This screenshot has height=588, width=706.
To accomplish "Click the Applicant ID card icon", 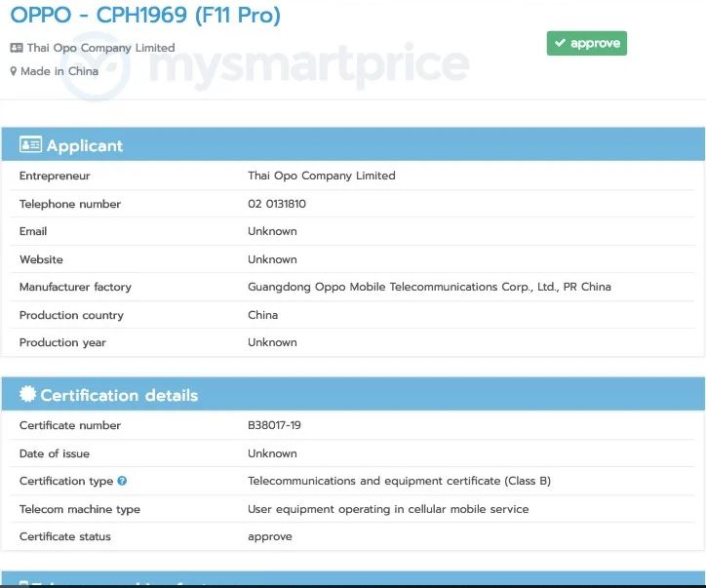I will point(30,144).
